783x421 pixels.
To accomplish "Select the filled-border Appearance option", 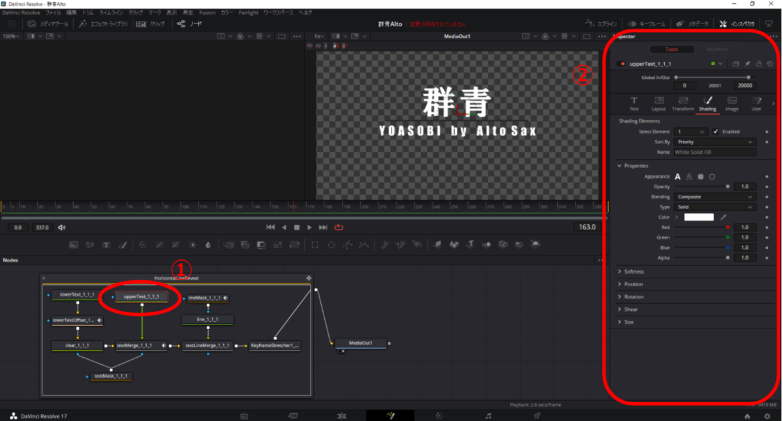I will tap(700, 177).
